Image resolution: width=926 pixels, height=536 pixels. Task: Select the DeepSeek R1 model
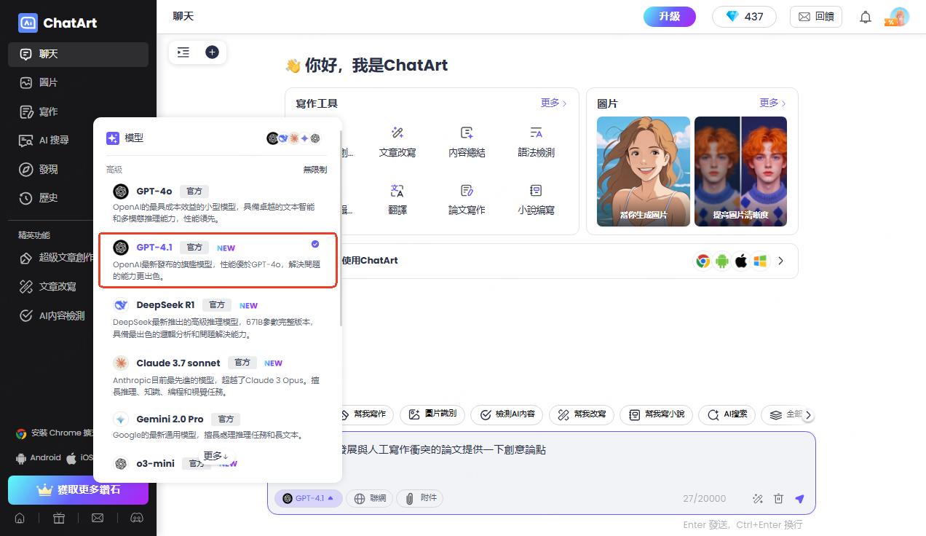(x=218, y=318)
